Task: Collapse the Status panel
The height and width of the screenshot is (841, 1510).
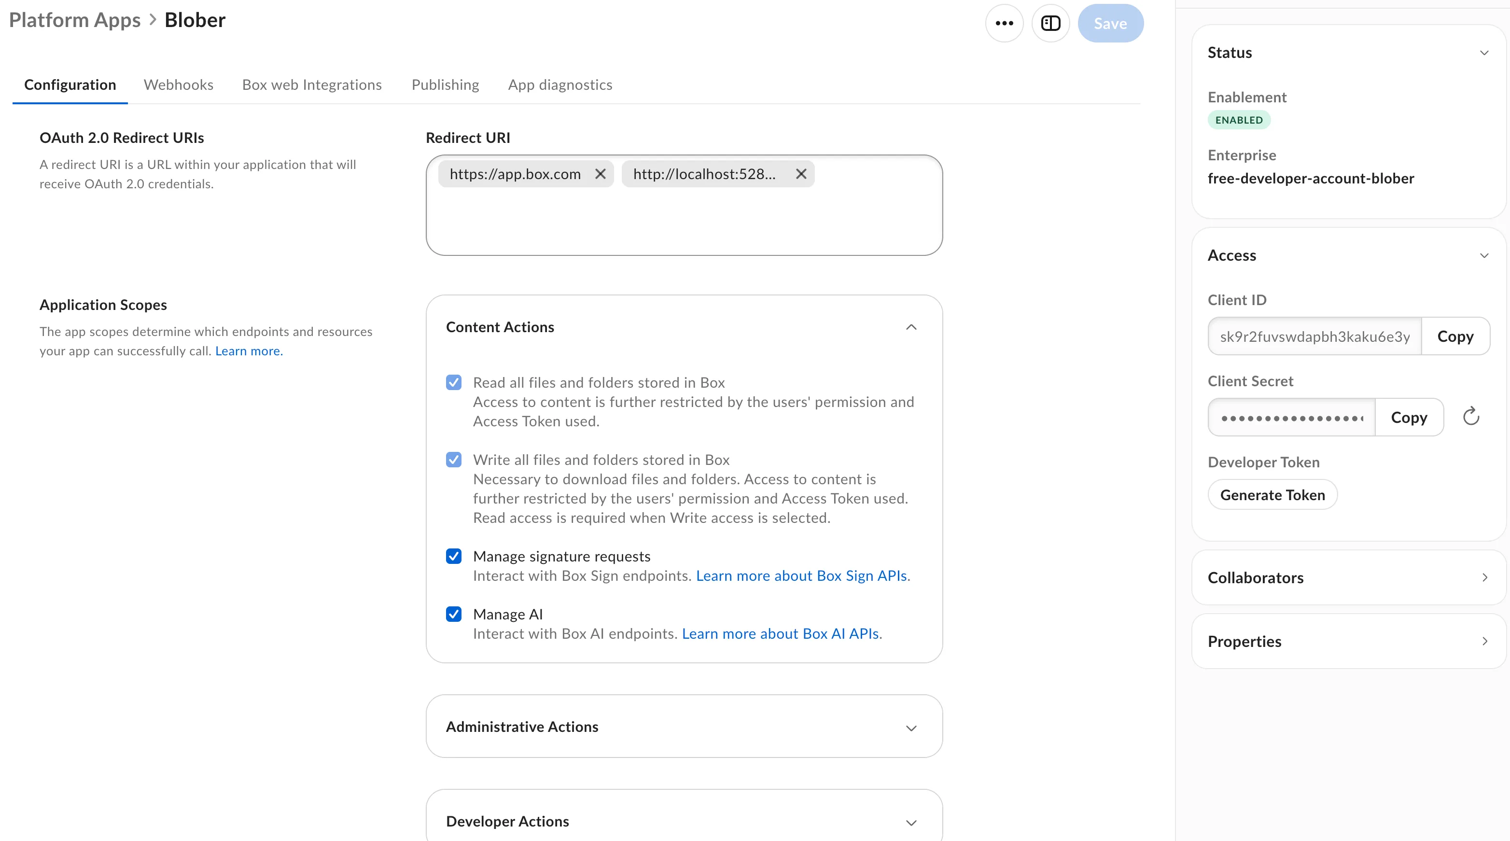Action: click(x=1484, y=53)
